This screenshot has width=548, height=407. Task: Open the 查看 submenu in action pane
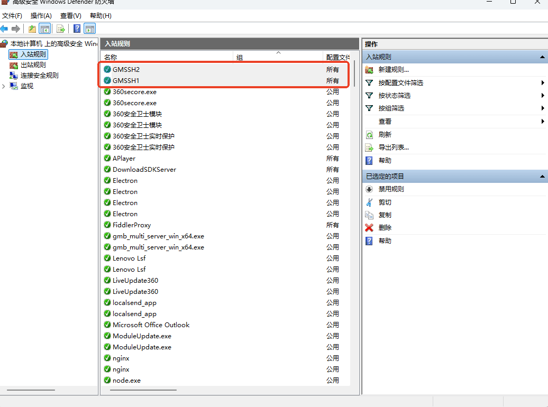tap(455, 122)
